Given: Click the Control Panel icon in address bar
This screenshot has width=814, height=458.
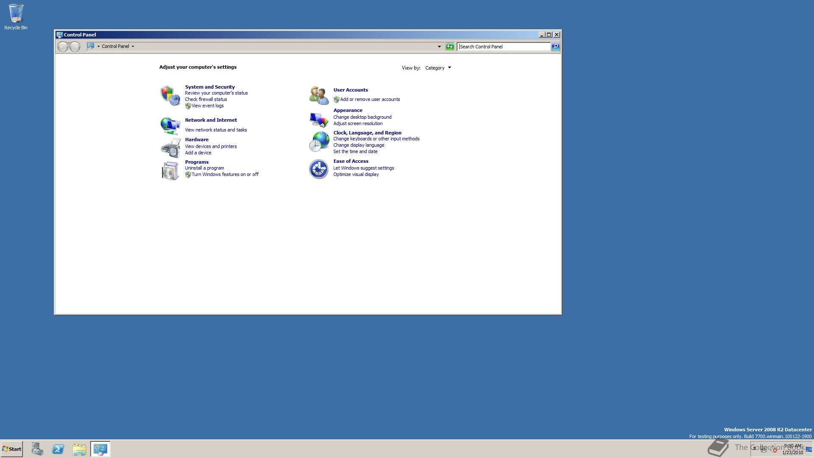Looking at the screenshot, I should coord(91,46).
